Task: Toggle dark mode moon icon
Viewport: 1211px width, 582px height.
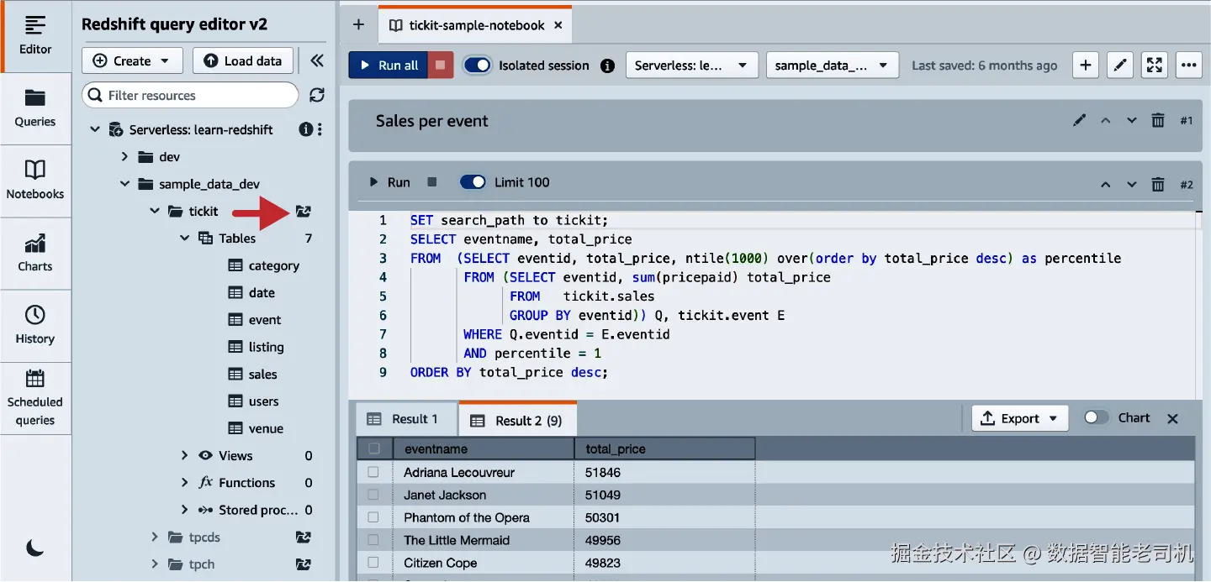Action: [35, 548]
